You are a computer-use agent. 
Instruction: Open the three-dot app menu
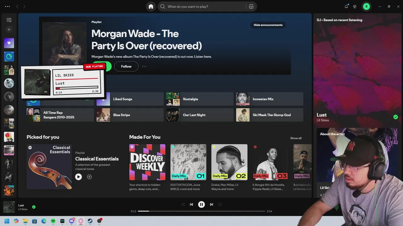(x=7, y=7)
